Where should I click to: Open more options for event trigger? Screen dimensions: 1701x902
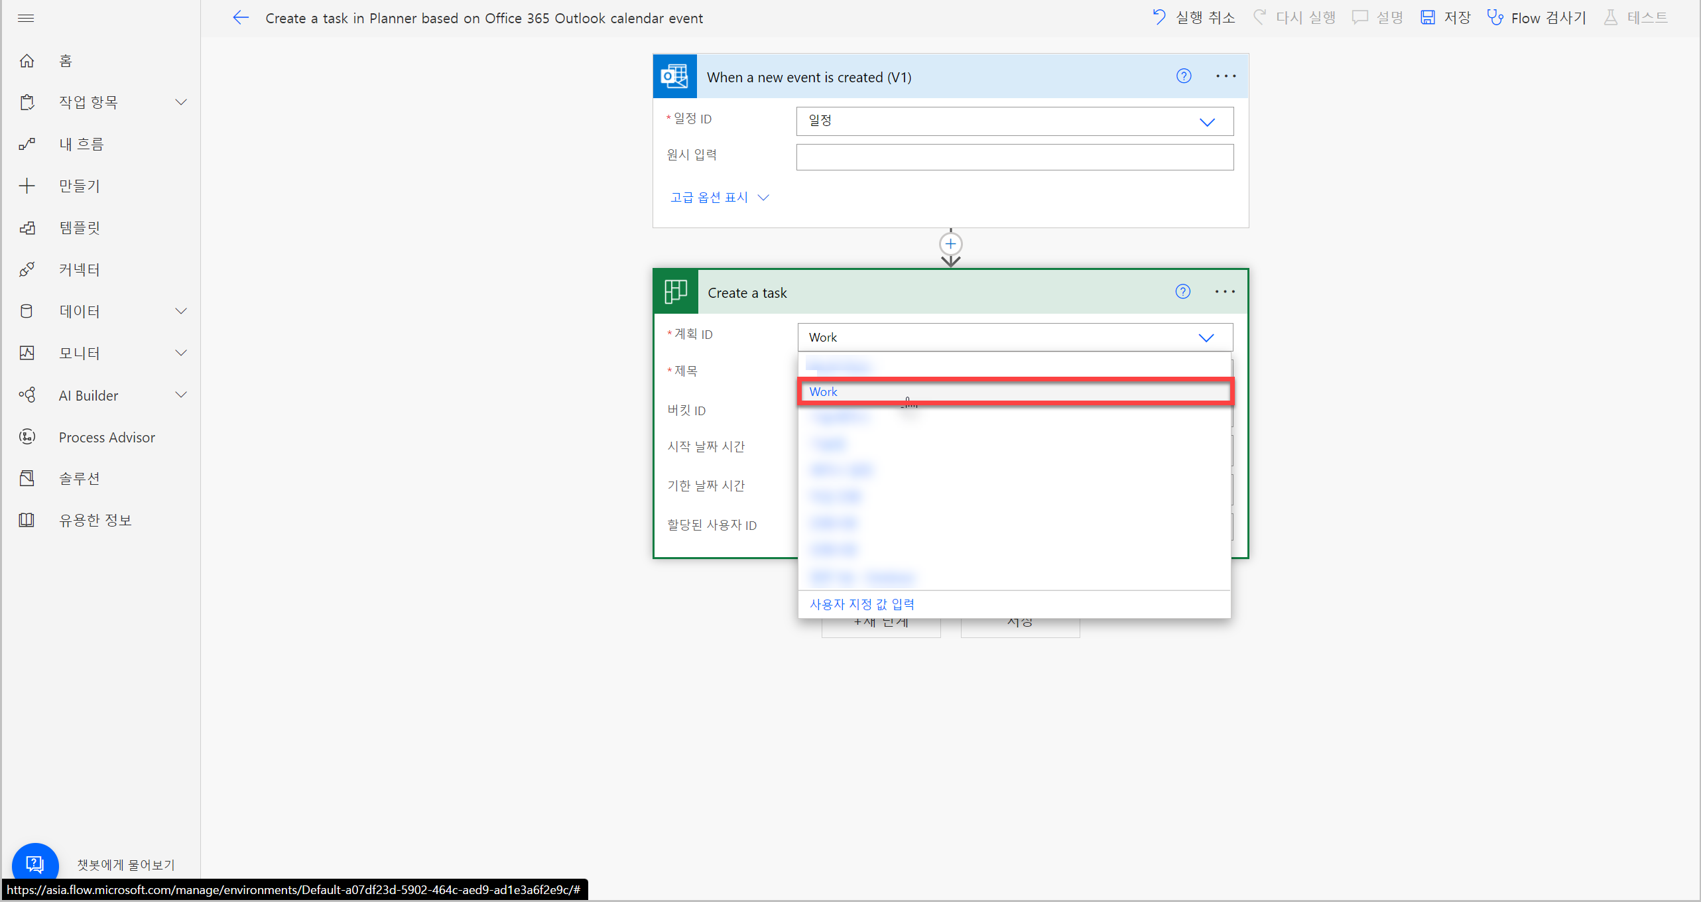pos(1226,76)
